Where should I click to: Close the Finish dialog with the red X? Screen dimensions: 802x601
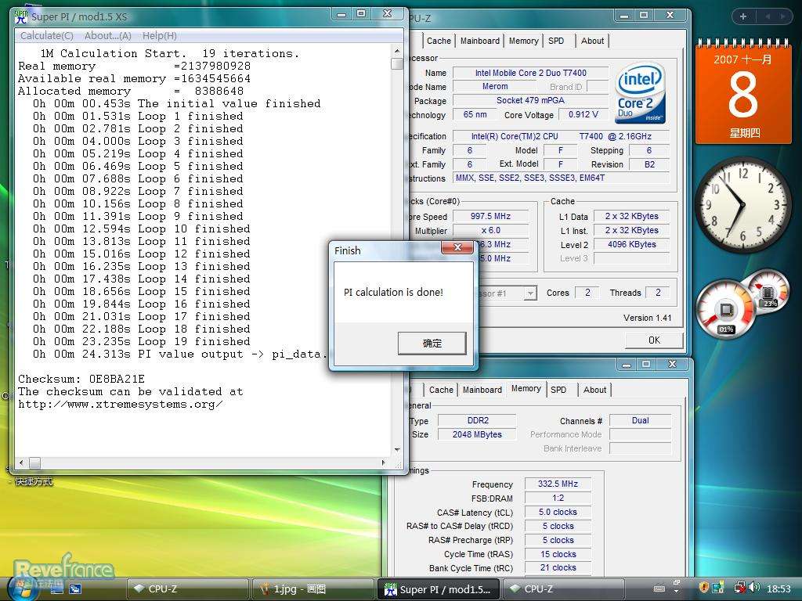click(x=457, y=249)
